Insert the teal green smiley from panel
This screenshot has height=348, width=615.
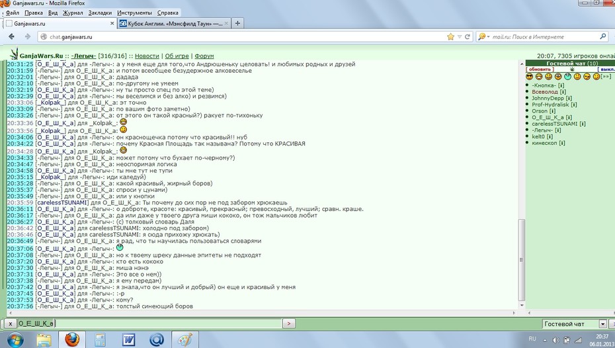[567, 77]
